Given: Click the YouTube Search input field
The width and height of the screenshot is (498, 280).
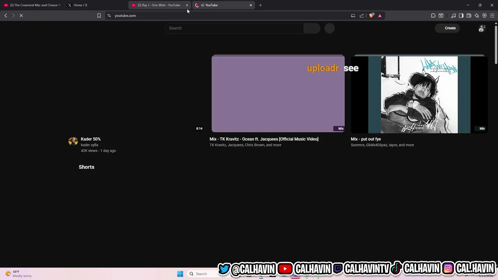Looking at the screenshot, I should tap(234, 28).
